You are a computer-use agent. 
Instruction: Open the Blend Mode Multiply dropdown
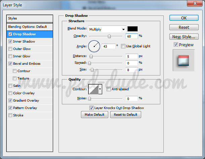[107, 29]
